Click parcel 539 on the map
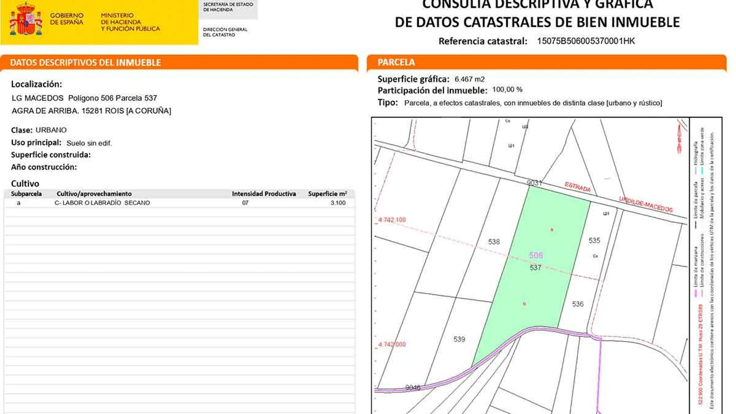The height and width of the screenshot is (414, 736). pyautogui.click(x=459, y=339)
